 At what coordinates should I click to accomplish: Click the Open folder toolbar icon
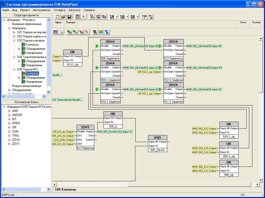(63, 17)
